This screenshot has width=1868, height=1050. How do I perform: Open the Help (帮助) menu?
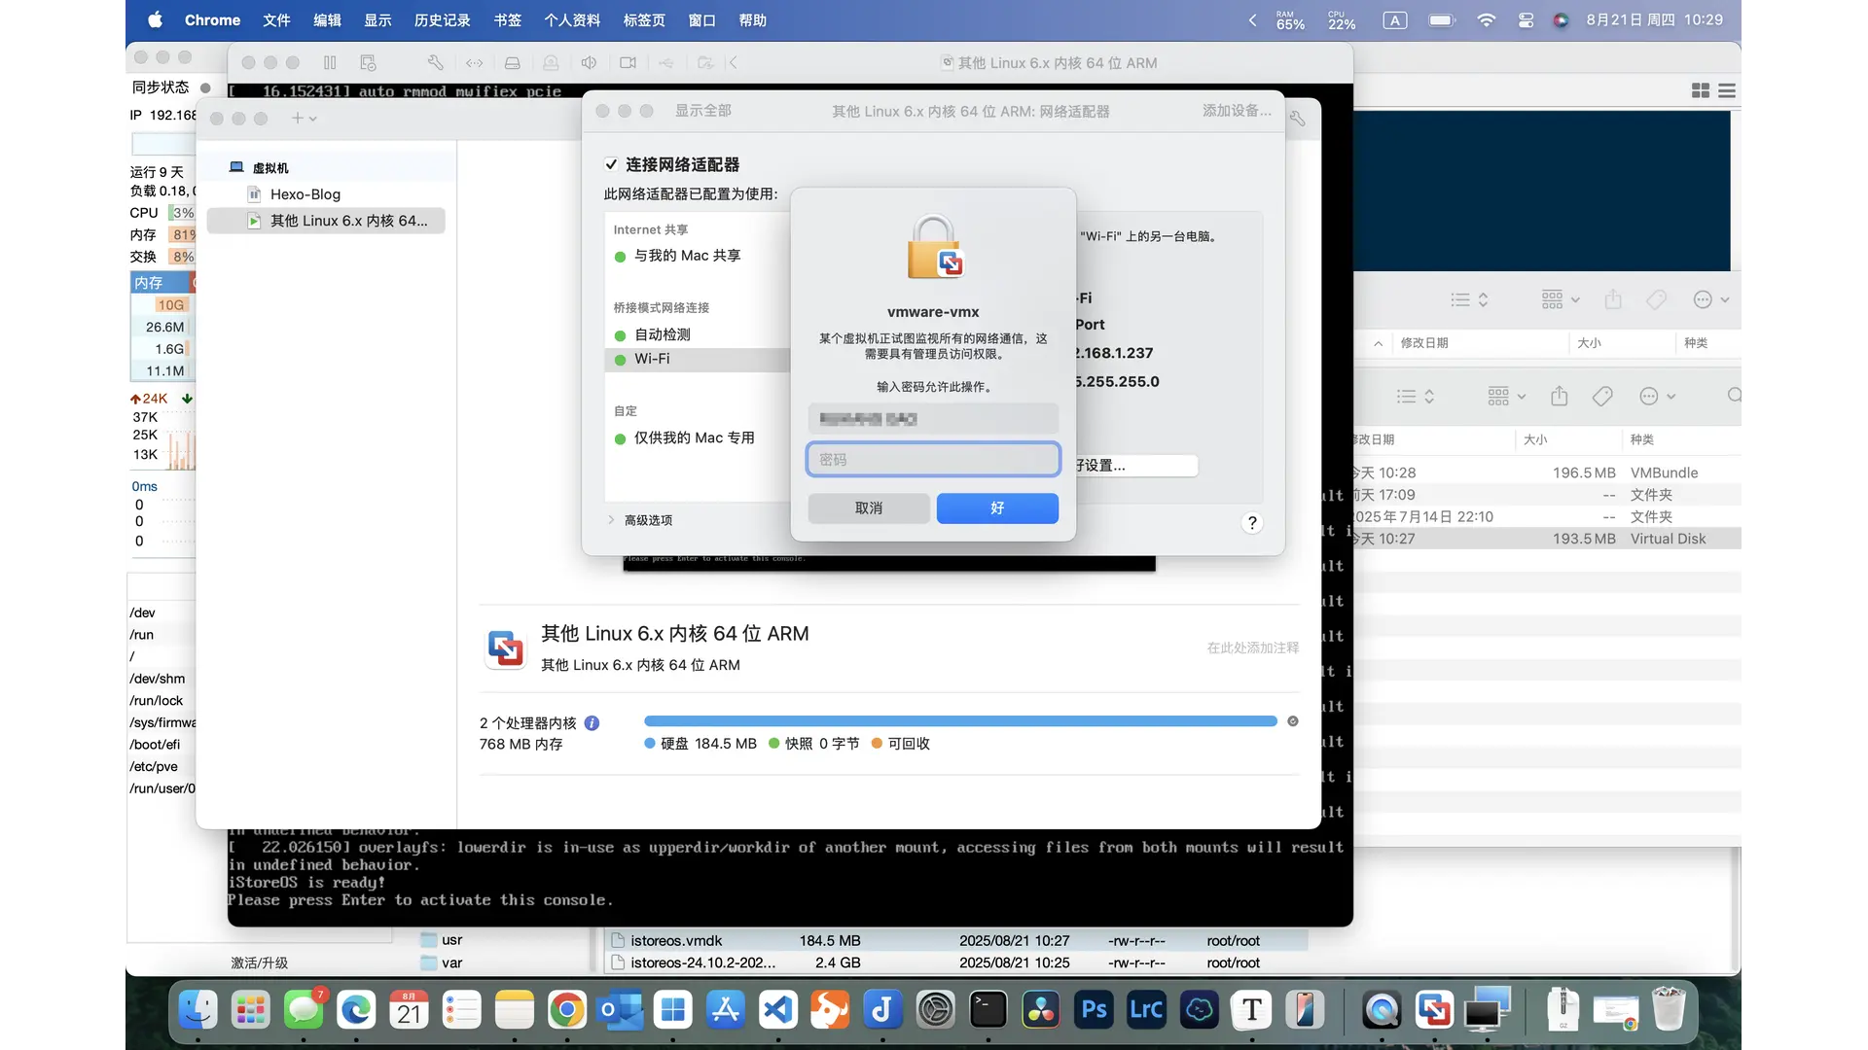[x=752, y=20]
